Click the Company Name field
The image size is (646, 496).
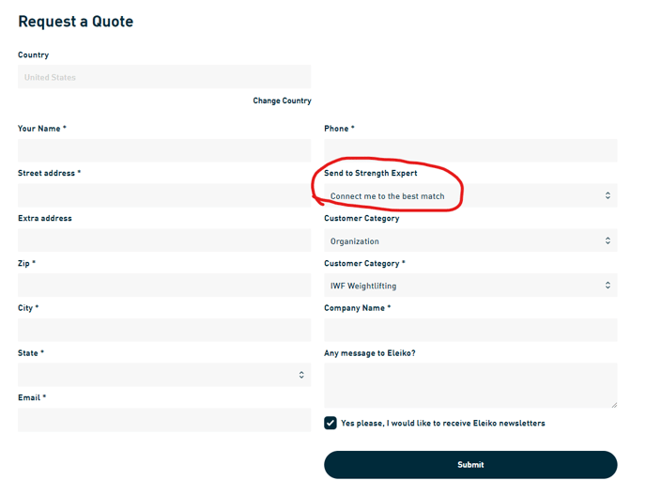(470, 330)
